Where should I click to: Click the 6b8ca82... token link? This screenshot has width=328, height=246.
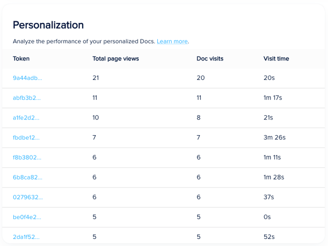(x=27, y=177)
